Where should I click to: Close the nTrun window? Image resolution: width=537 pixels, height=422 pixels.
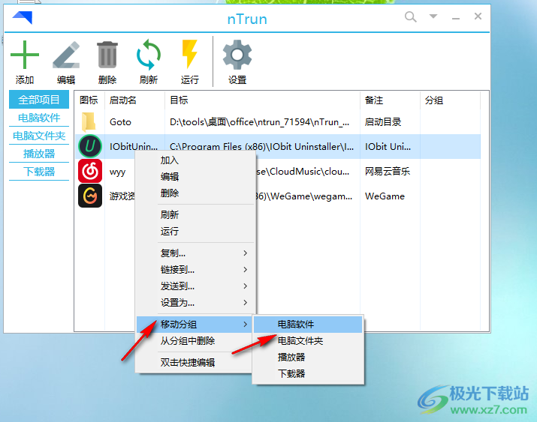click(x=478, y=16)
